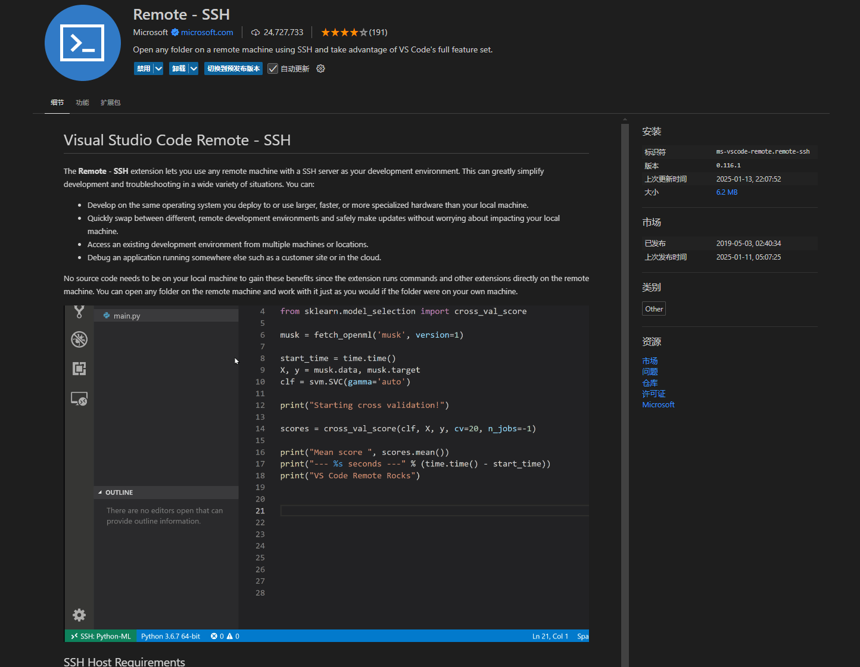This screenshot has width=860, height=667.
Task: Click the blue verified publisher badge
Action: pos(175,32)
